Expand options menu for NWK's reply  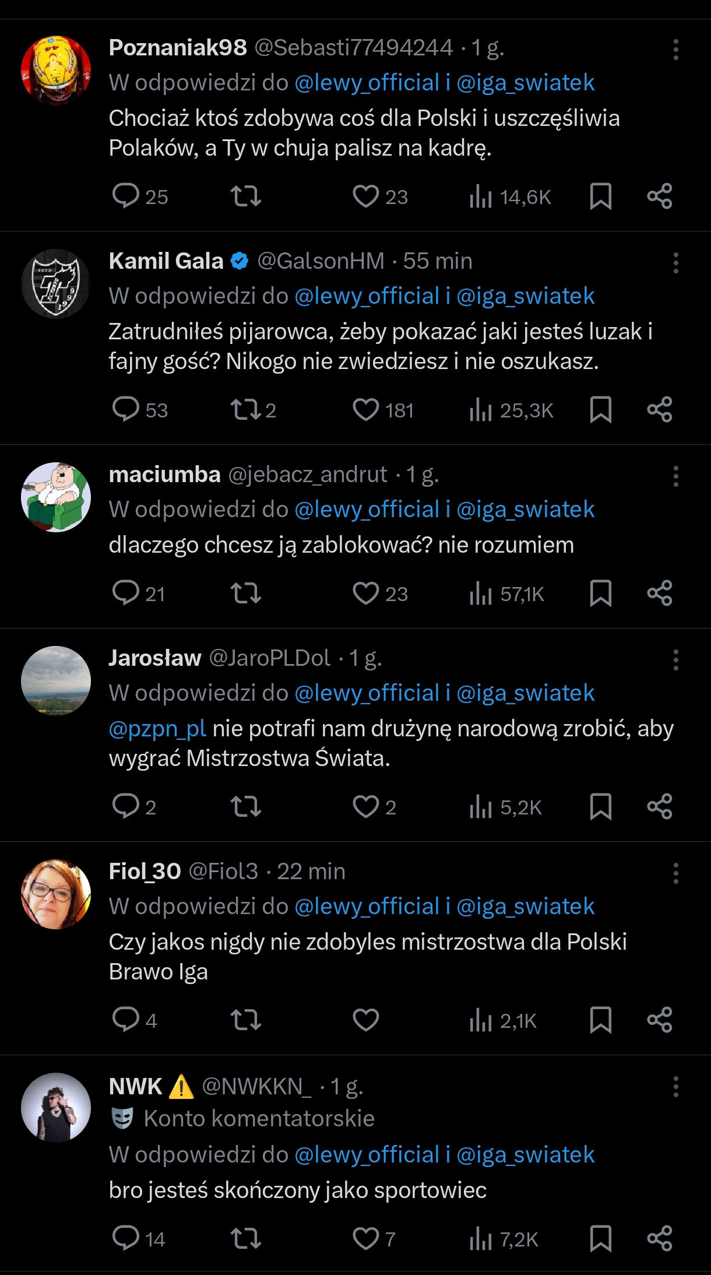click(x=675, y=1086)
